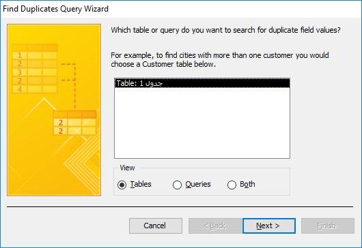Cancel the Find Duplicates wizard
Viewport: 362px width, 248px height.
coord(156,226)
